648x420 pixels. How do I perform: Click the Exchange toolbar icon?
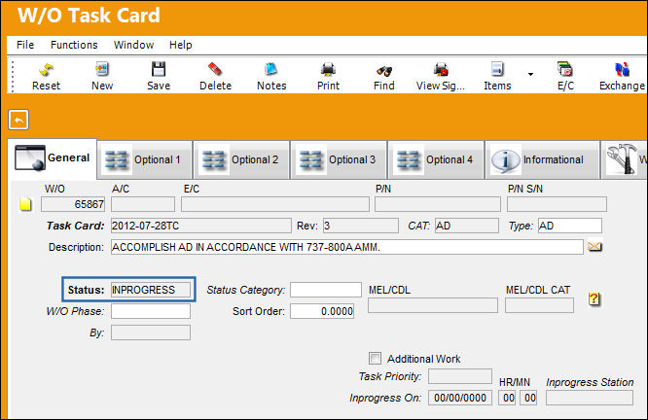pyautogui.click(x=622, y=76)
